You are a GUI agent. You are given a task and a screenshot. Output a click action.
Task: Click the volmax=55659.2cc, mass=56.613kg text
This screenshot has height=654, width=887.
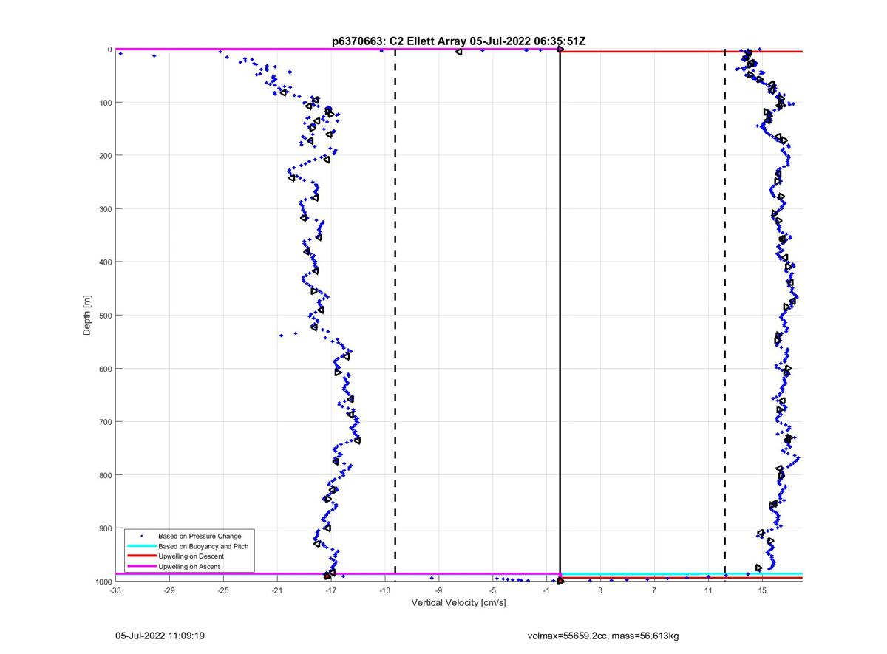(603, 636)
